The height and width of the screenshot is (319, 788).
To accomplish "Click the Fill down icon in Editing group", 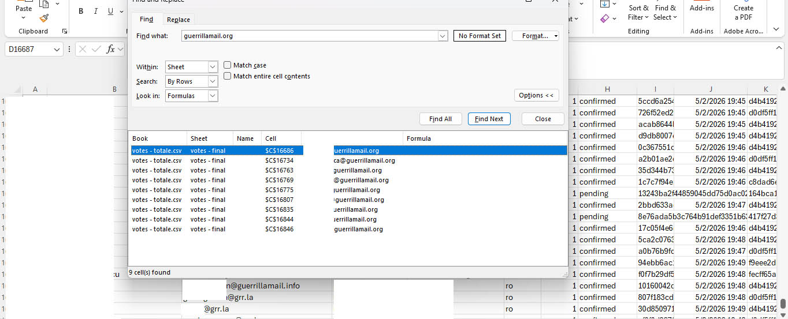I will tap(604, 4).
